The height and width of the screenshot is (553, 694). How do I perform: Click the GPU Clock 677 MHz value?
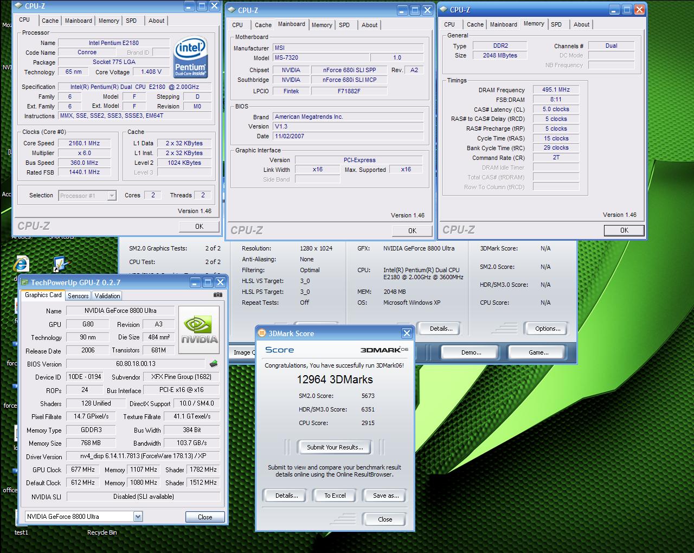[82, 470]
